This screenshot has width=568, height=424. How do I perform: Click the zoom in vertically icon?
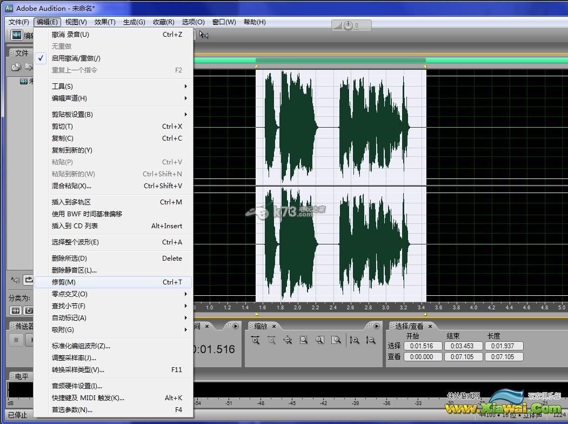[355, 340]
